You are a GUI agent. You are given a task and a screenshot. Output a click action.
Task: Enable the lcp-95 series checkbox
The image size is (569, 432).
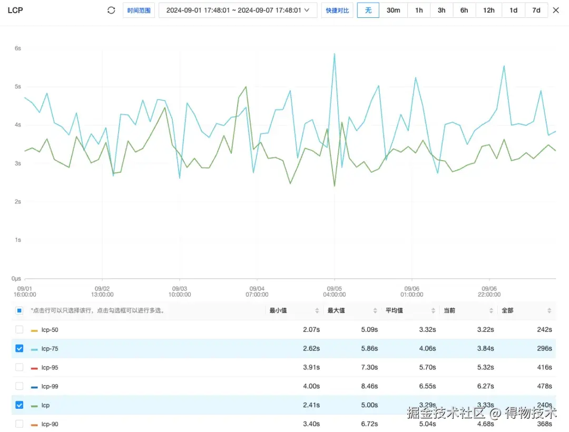(x=19, y=367)
